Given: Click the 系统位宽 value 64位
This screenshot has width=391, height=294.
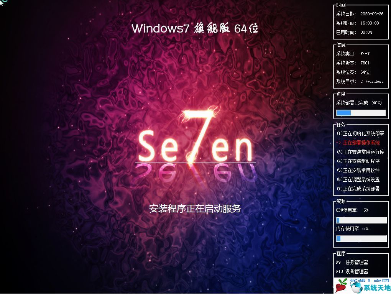Looking at the screenshot, I should (x=365, y=72).
